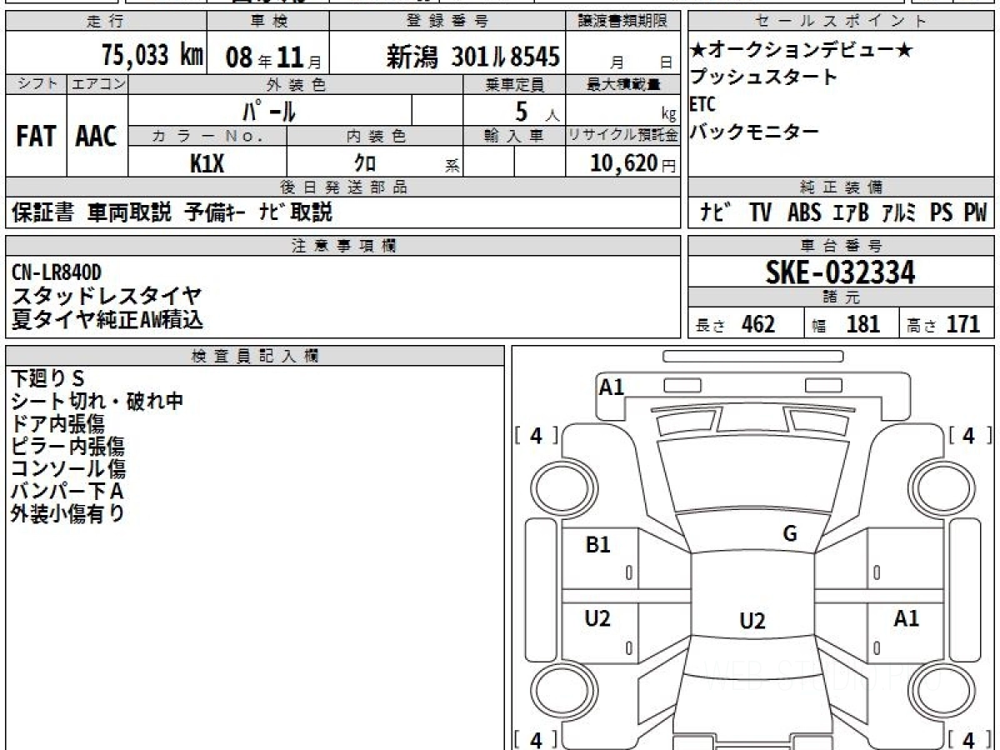Select the color number K1X

click(x=207, y=163)
